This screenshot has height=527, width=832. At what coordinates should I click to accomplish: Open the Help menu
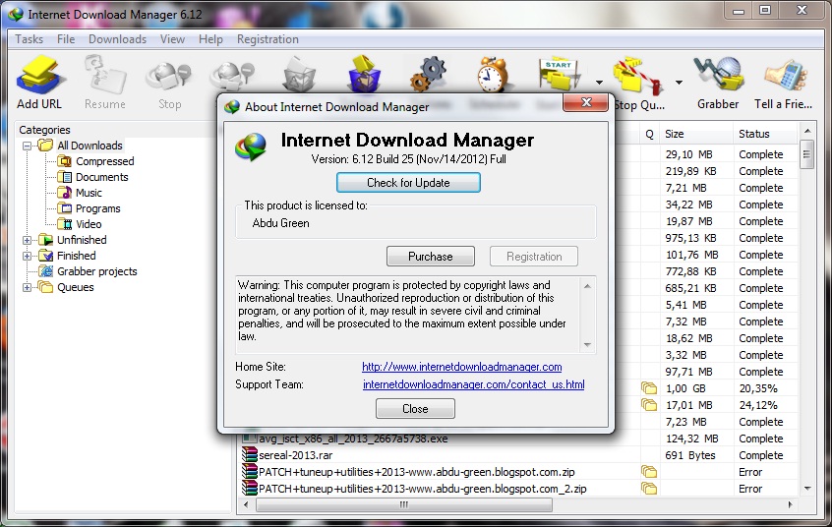(x=210, y=39)
